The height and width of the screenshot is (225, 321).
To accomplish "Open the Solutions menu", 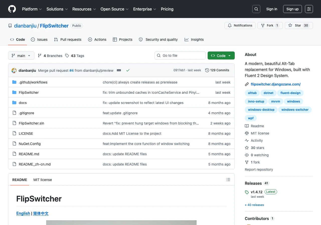I will point(57,9).
